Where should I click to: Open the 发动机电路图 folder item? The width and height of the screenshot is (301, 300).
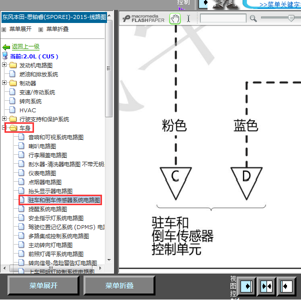pos(36,65)
